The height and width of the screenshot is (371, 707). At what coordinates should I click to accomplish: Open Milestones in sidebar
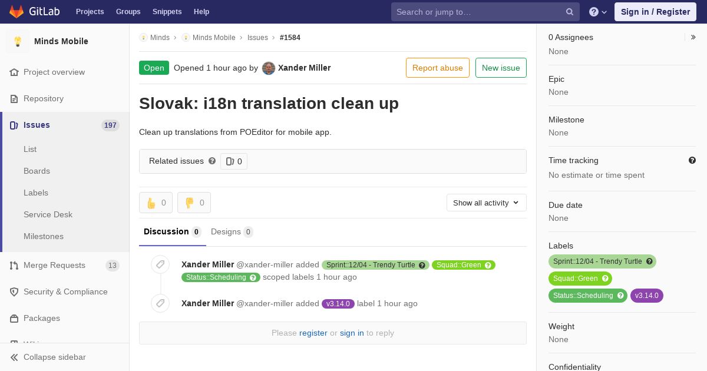coord(44,236)
